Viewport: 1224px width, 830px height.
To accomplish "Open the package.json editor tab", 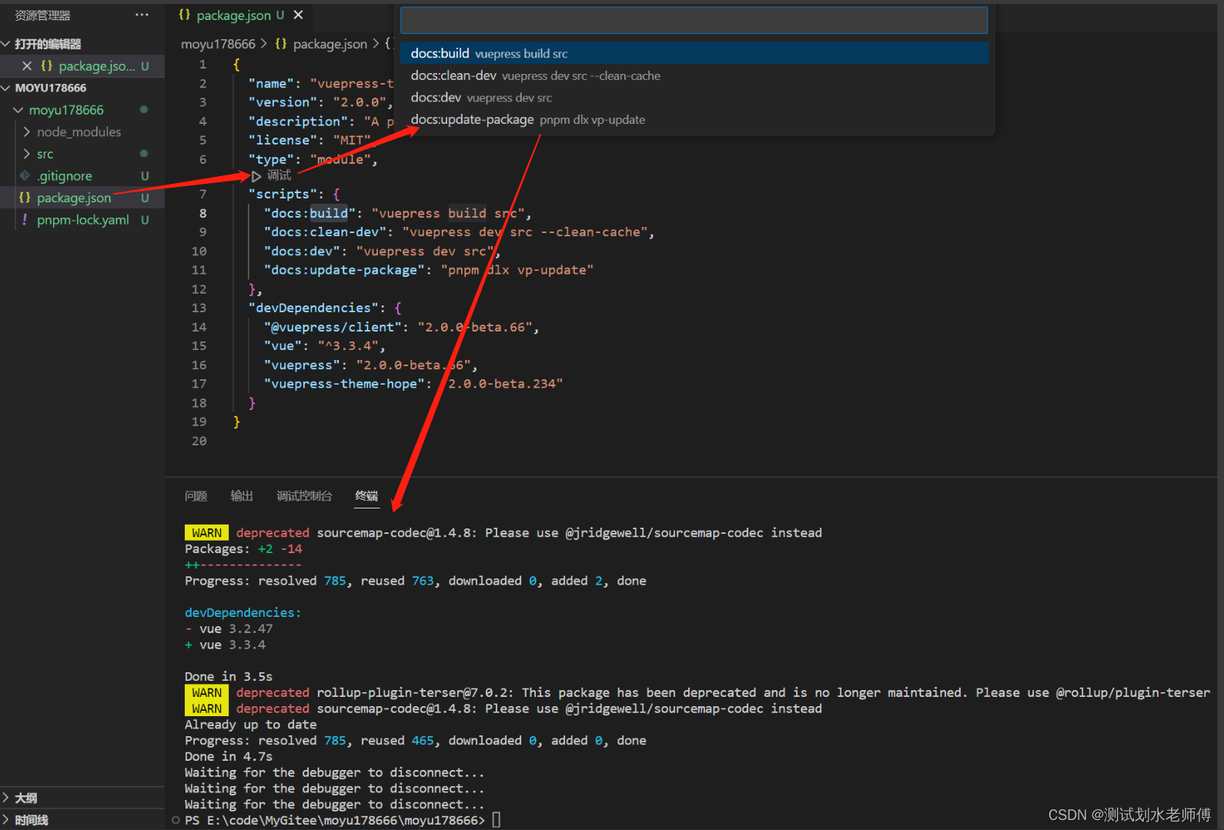I will 240,15.
